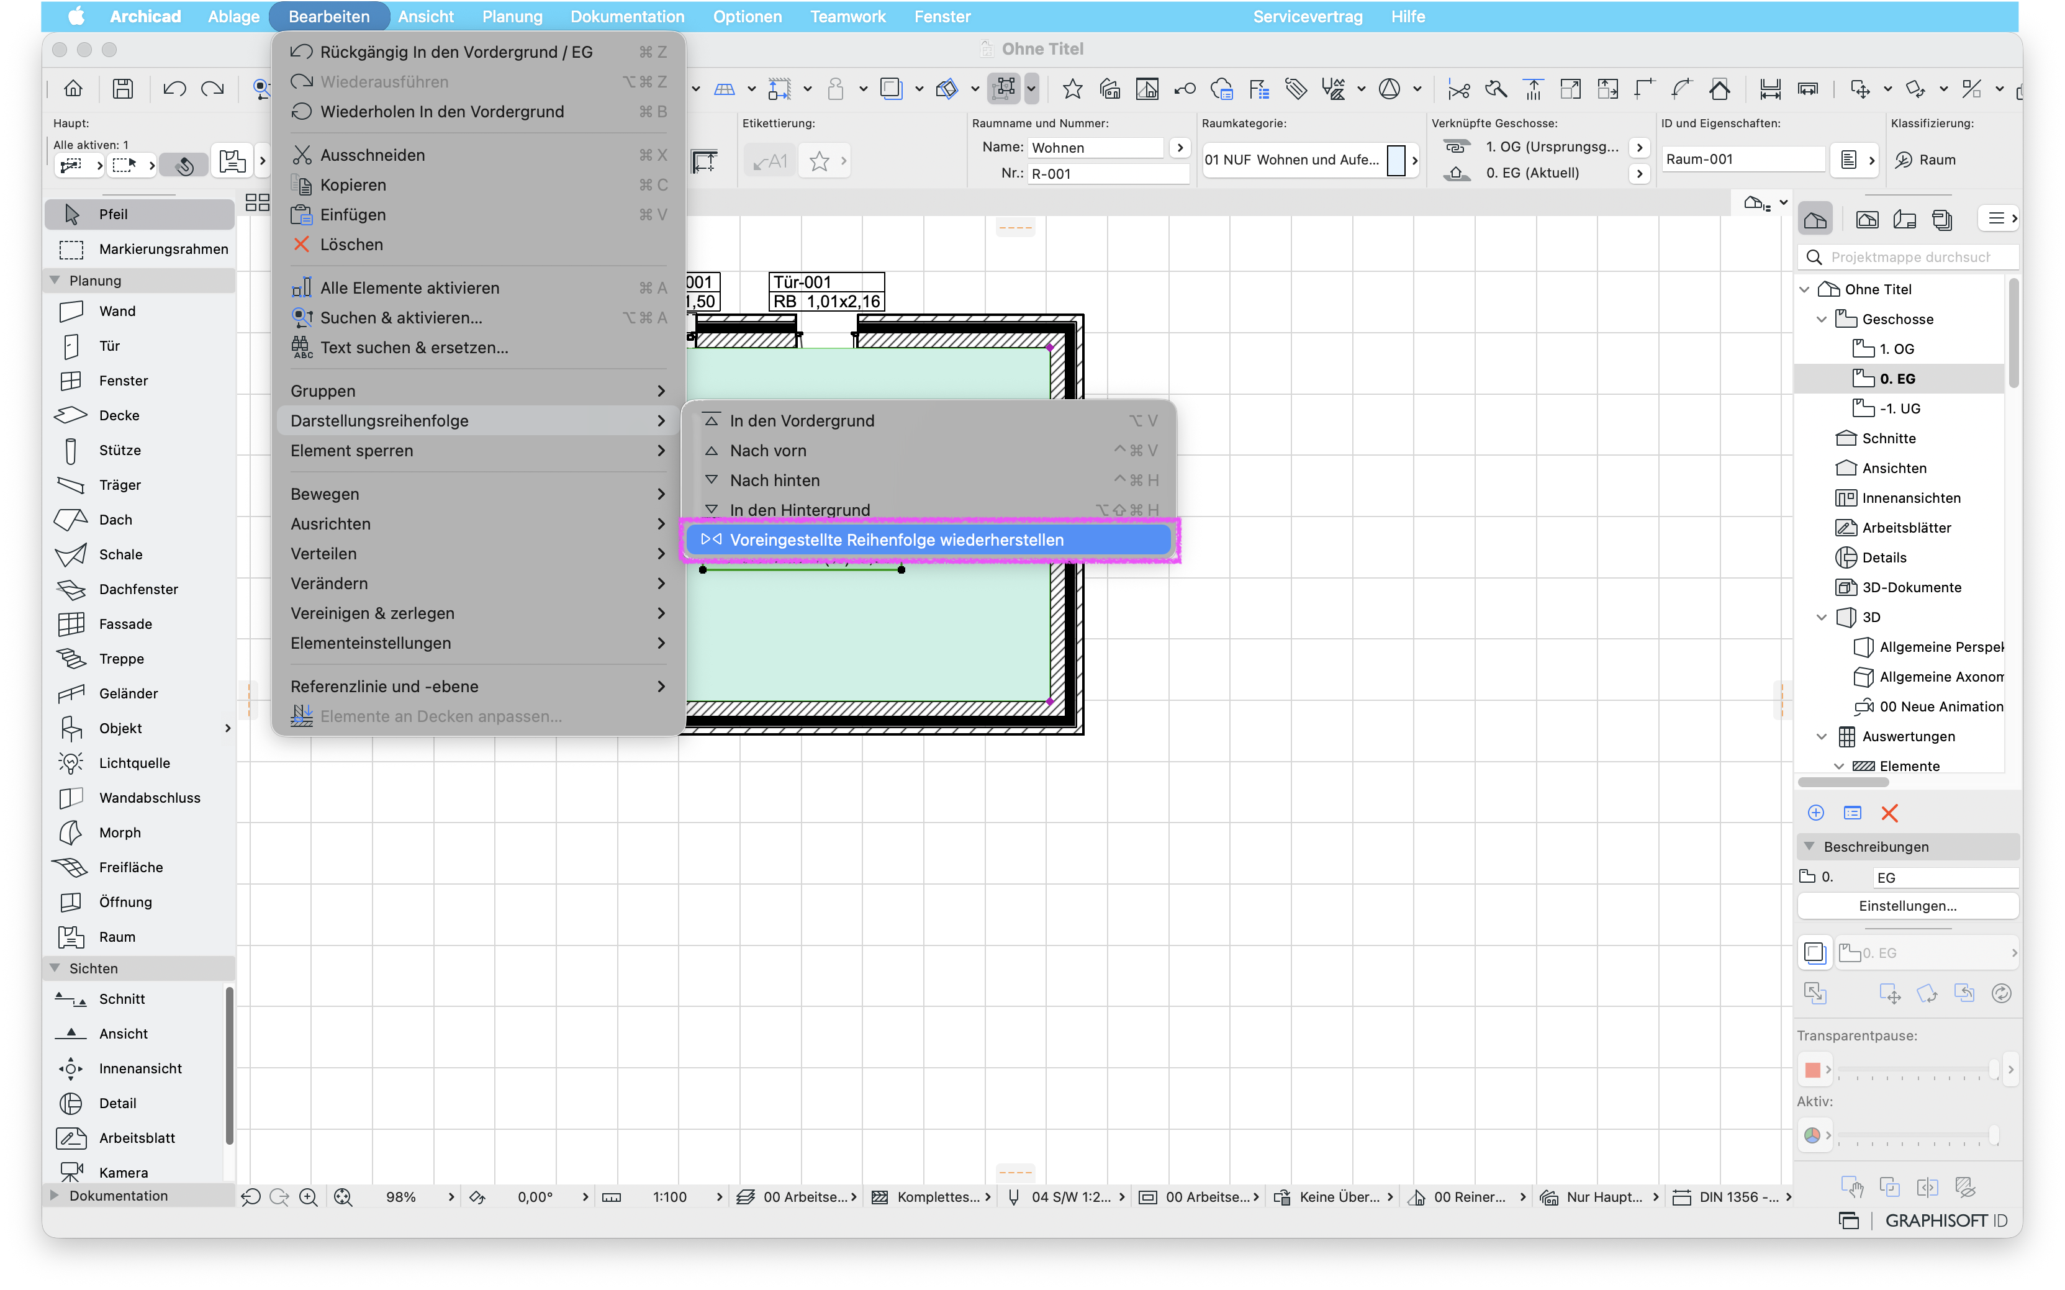This screenshot has width=2065, height=1290.
Task: Open the scale 1:100 dropdown
Action: pos(718,1198)
